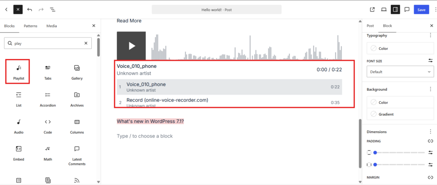Click the editor content scrollbar

360,144
